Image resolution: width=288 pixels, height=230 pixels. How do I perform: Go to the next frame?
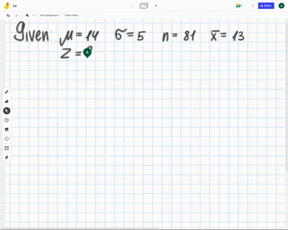pyautogui.click(x=156, y=6)
